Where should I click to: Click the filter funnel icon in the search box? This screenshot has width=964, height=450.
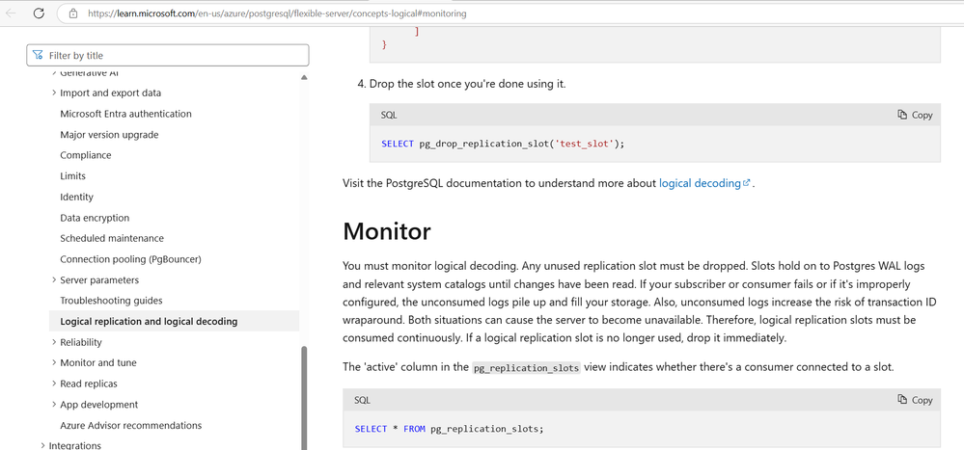click(39, 55)
